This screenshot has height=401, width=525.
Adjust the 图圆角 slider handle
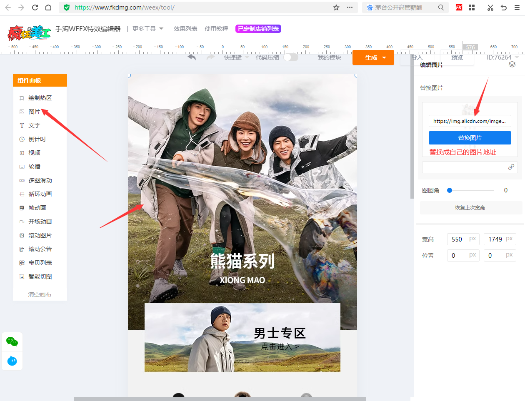[449, 190]
